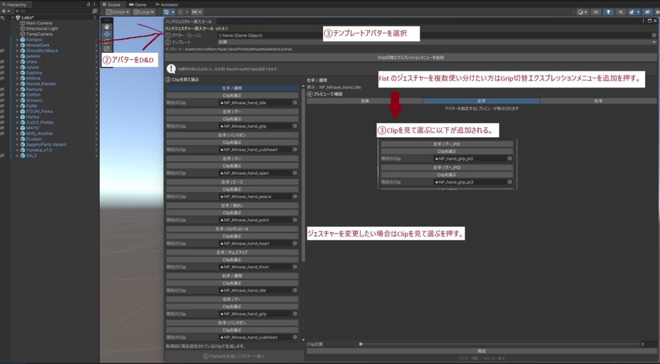660x364 pixels.
Task: Open the Scene effects dropdown arrow
Action: click(638, 12)
